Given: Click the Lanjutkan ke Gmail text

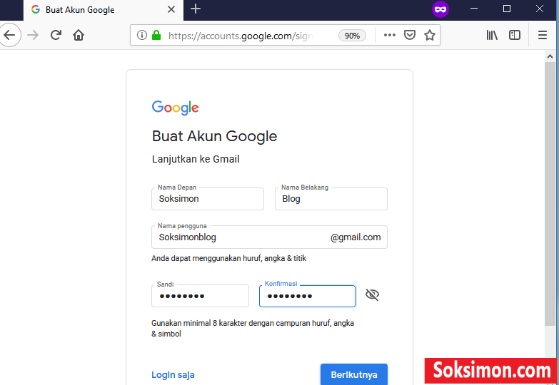Looking at the screenshot, I should (196, 159).
